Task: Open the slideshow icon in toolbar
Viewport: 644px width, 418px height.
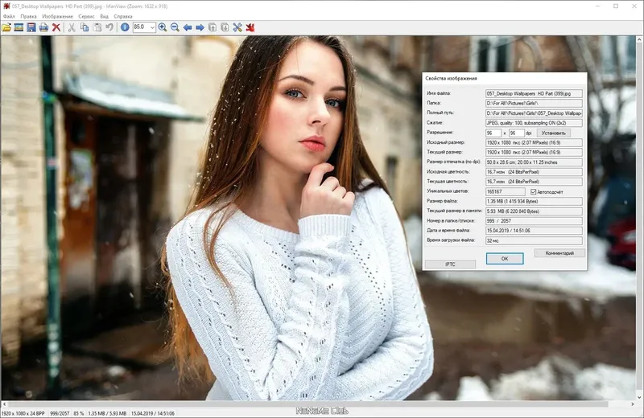Action: (19, 27)
